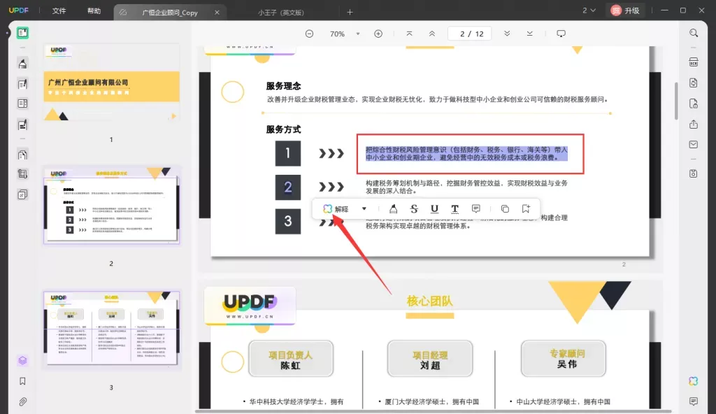Open the OCR tool in the right sidebar

(x=693, y=62)
